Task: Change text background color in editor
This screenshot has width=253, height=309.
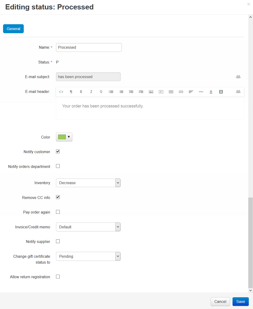Action: click(221, 92)
